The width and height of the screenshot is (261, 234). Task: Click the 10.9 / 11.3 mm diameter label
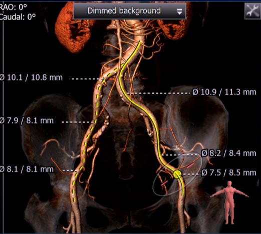click(x=224, y=92)
